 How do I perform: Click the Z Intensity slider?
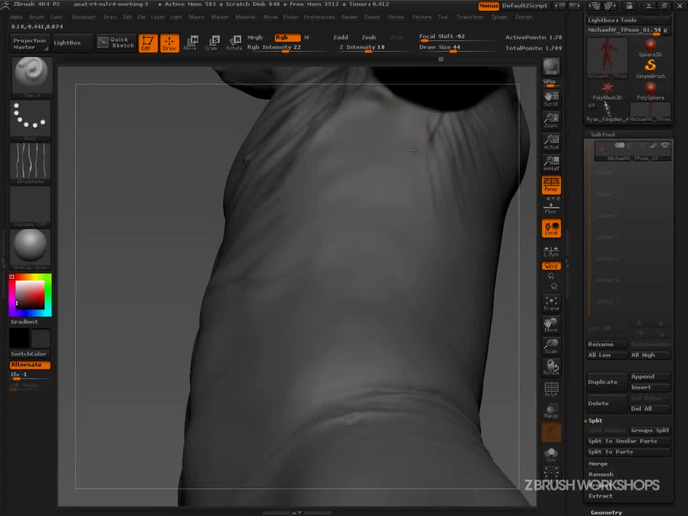click(362, 48)
